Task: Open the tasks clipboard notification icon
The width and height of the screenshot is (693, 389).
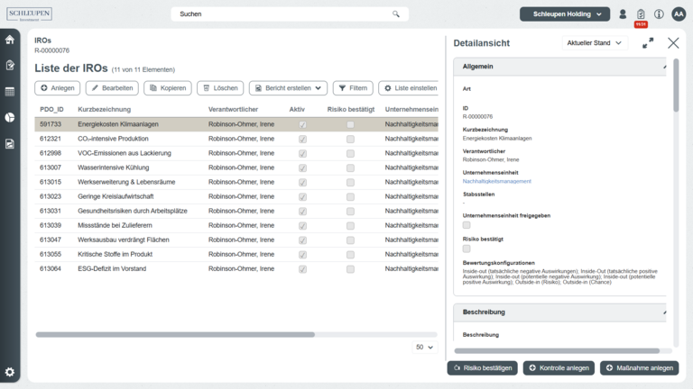Action: [x=641, y=14]
